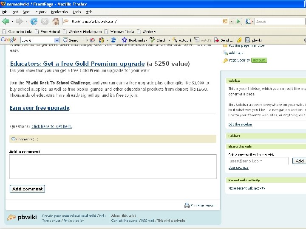Click the green default Page Security badge
This screenshot has height=229, width=306.
(x=259, y=60)
